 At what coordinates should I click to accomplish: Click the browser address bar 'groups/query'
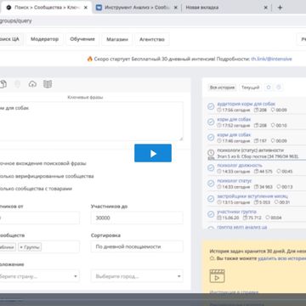(x=16, y=20)
